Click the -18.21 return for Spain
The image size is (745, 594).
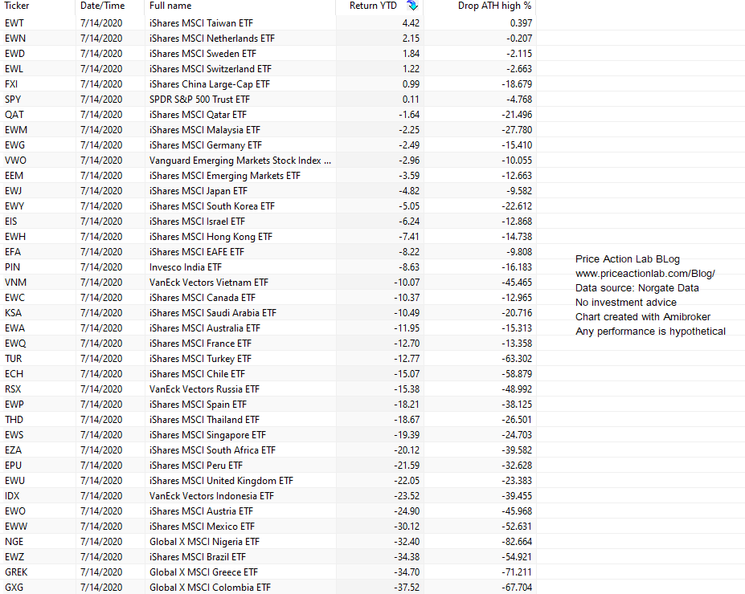point(407,405)
